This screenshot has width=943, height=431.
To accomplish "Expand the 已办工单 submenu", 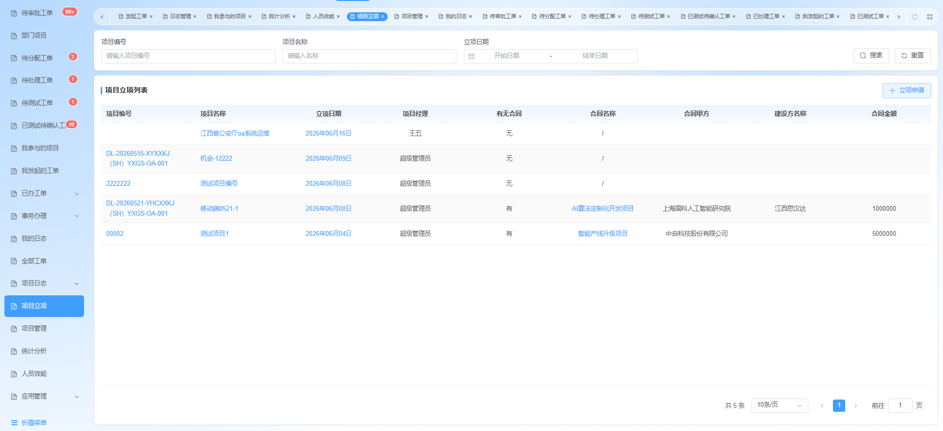I will pyautogui.click(x=77, y=194).
